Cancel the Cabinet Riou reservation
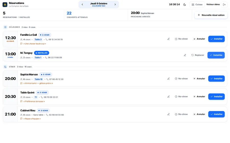Viewport: 230px width, 143px height. [x=199, y=114]
